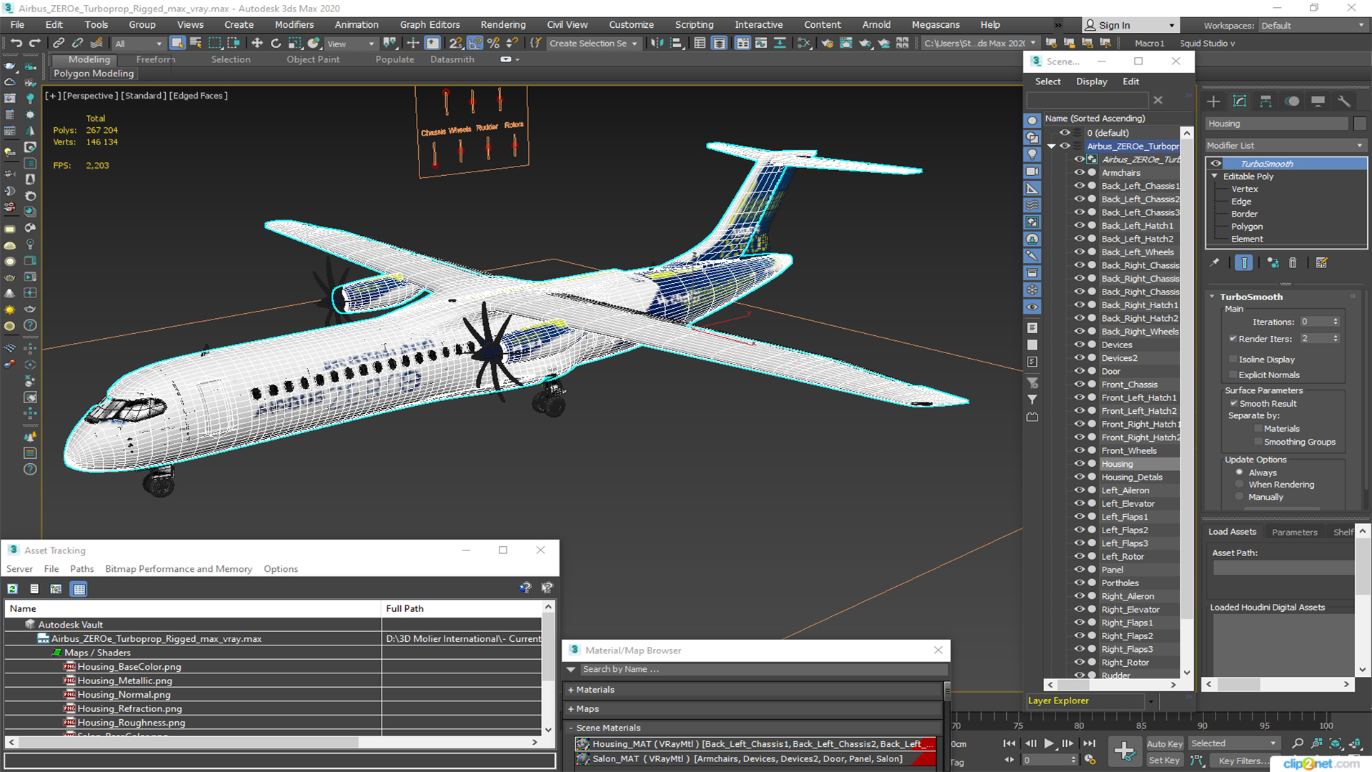This screenshot has width=1372, height=772.
Task: Pin the modifier stack with the pin icon
Action: pos(1215,263)
